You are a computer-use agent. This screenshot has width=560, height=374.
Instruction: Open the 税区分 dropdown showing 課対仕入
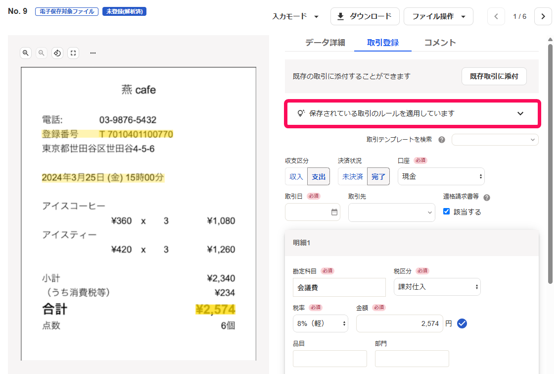point(437,287)
